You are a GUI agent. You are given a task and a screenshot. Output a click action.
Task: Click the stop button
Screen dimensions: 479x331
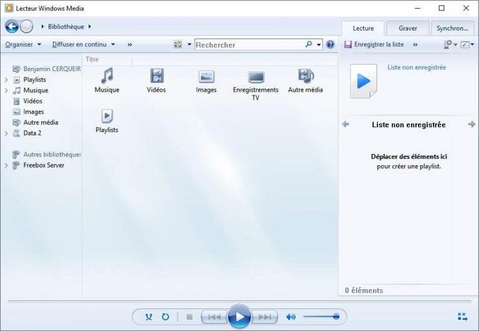click(x=190, y=317)
